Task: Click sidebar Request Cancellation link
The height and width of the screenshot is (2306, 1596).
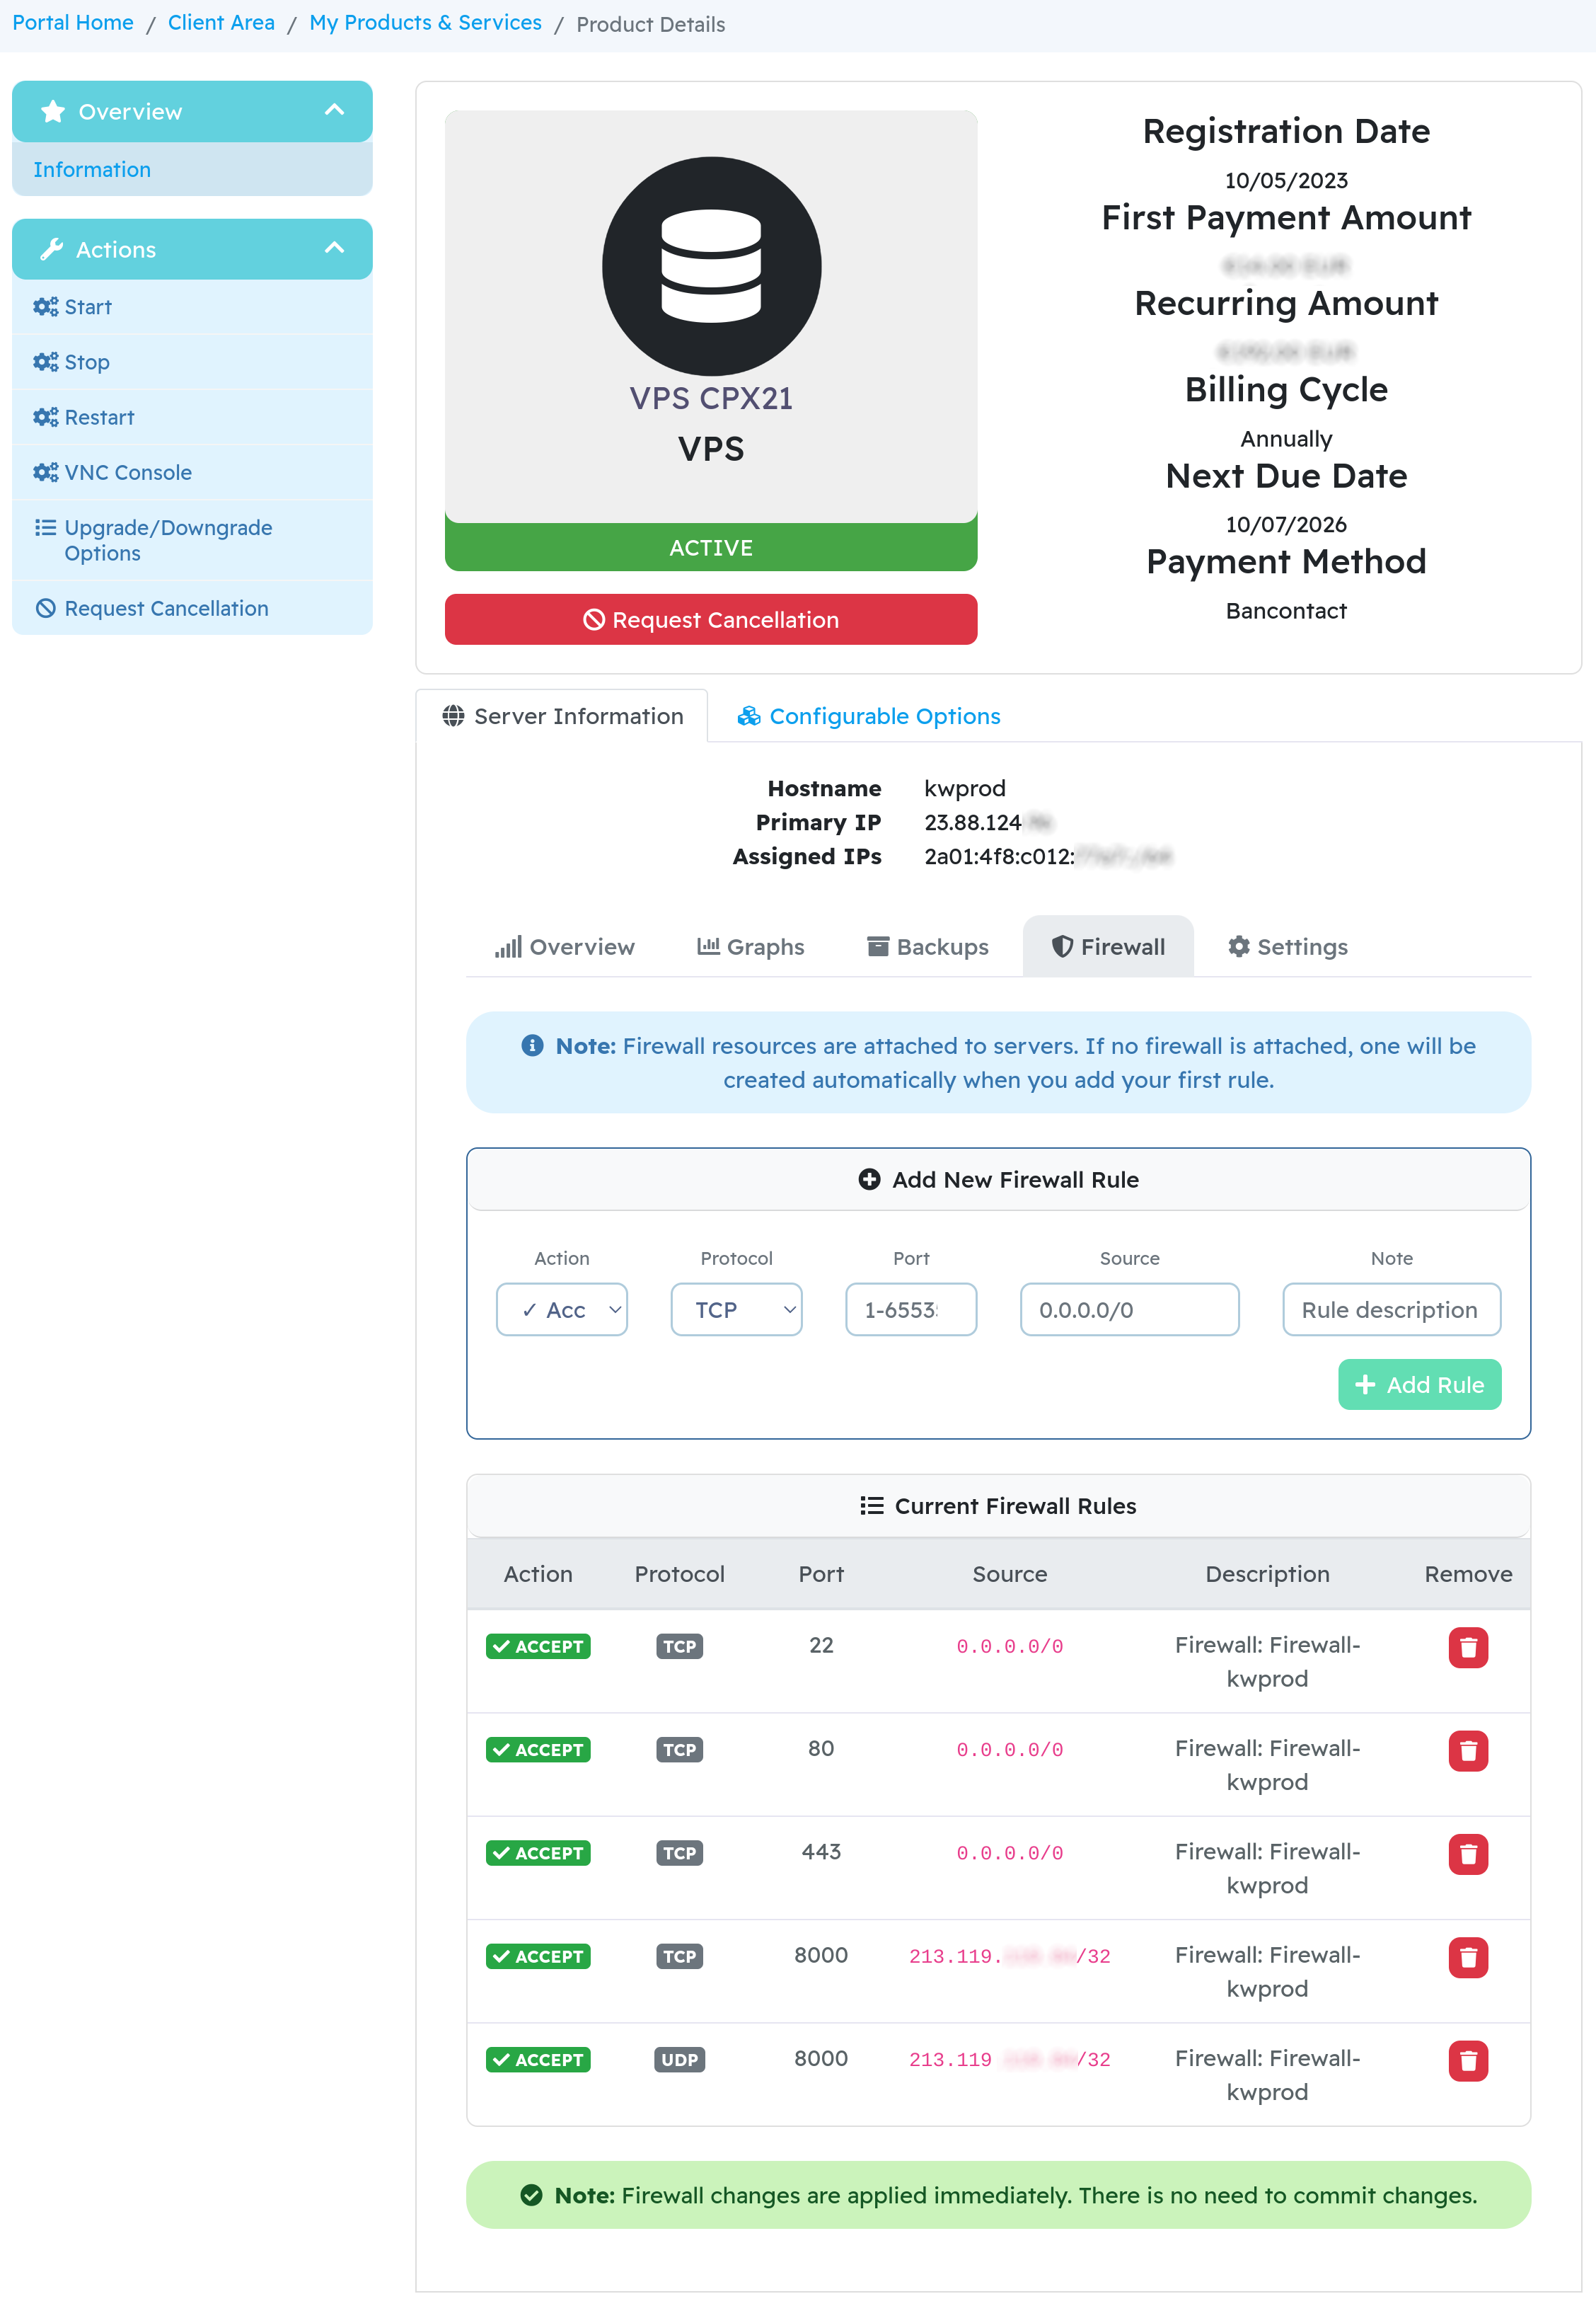Action: coord(192,608)
